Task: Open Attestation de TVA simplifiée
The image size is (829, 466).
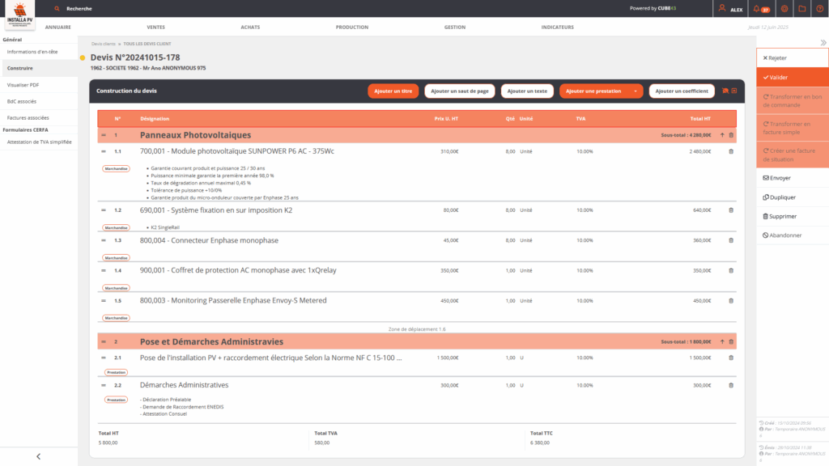Action: coord(39,142)
